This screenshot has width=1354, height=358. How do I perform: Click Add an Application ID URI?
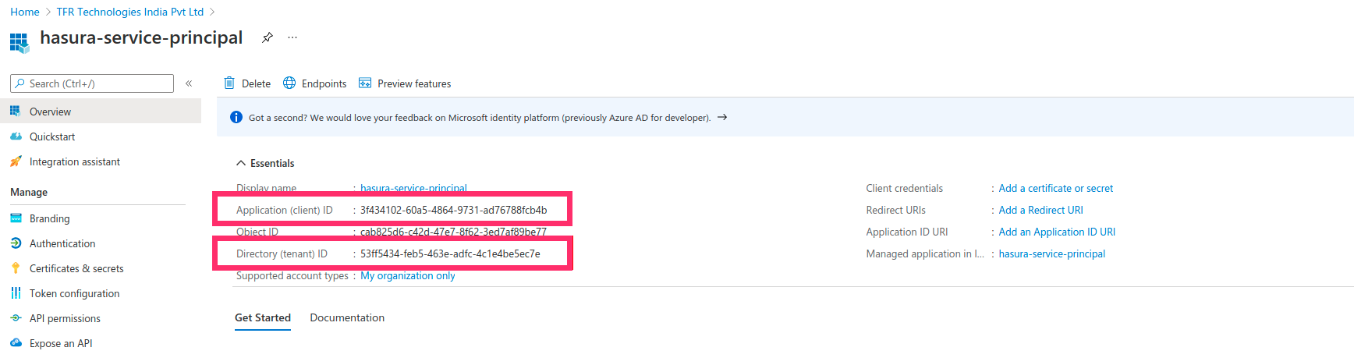(1057, 232)
